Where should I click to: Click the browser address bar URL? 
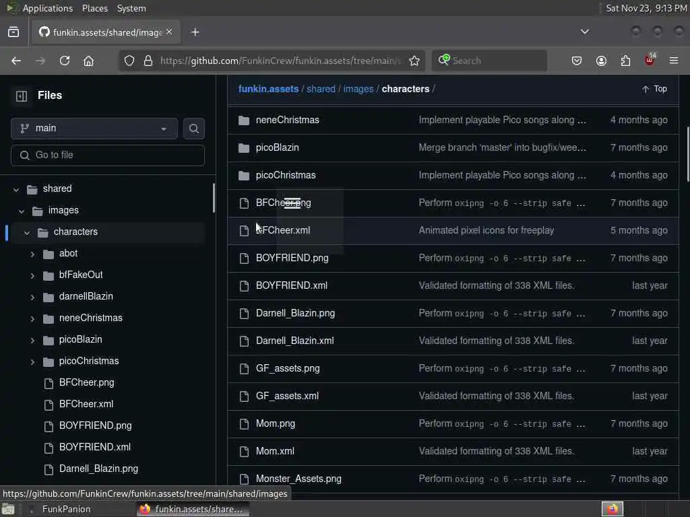pos(280,61)
